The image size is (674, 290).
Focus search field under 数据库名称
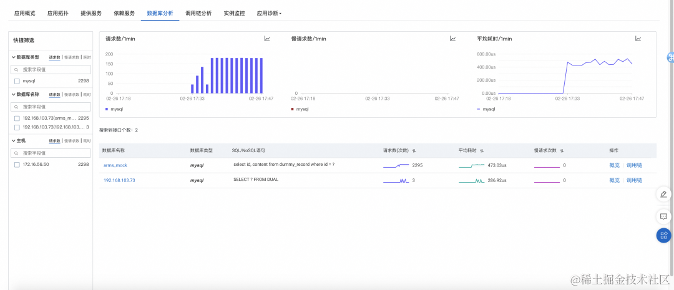tap(51, 107)
